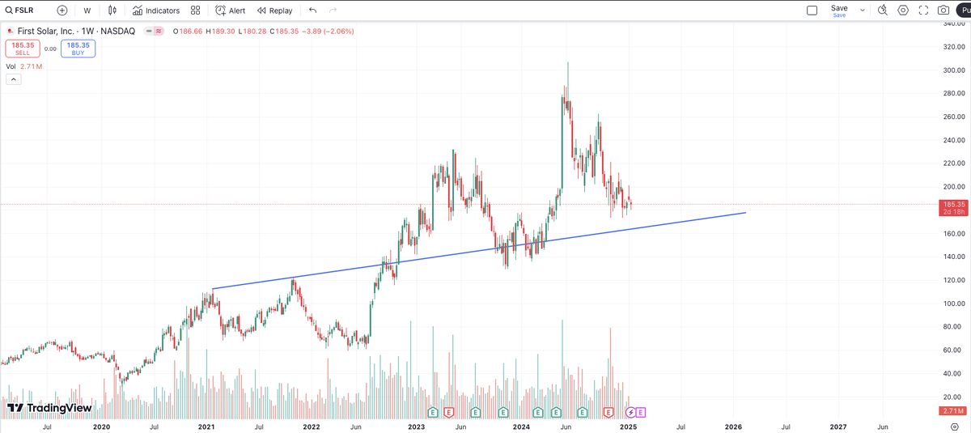
Task: Create a new Alert
Action: coord(230,11)
